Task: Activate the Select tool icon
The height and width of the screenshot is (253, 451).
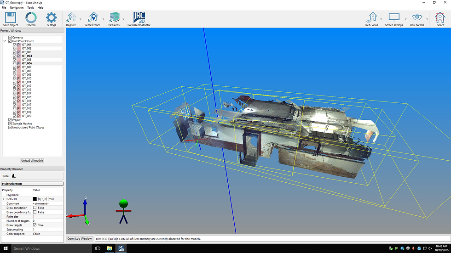Action: [x=440, y=17]
